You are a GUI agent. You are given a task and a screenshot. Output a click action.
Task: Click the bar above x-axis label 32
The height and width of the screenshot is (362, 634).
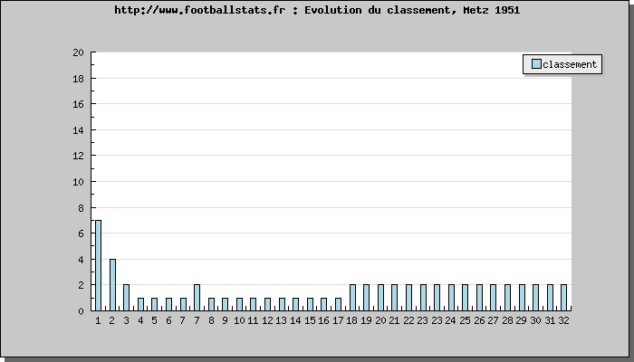[x=563, y=298]
